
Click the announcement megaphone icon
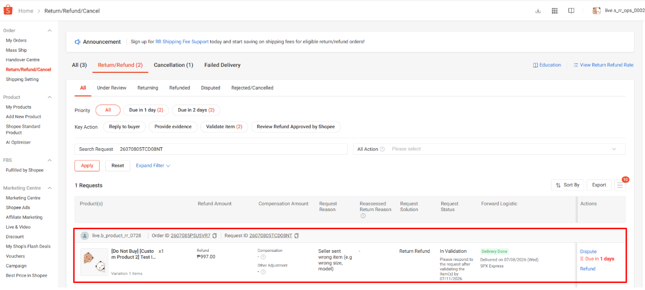click(77, 42)
